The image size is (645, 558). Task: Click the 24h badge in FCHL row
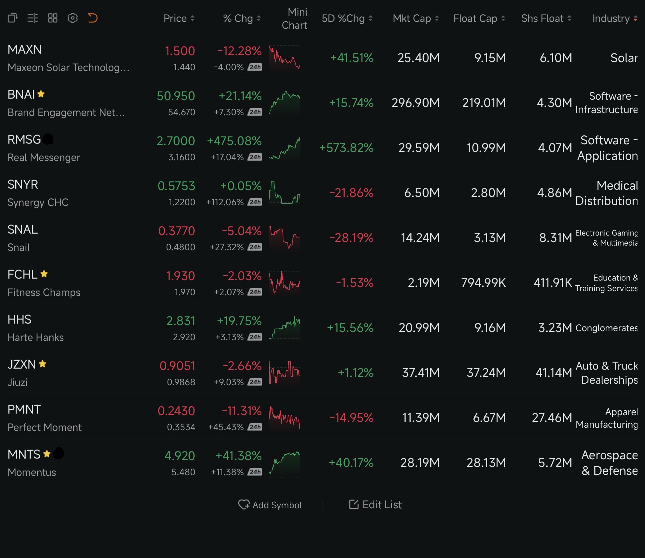(x=255, y=292)
